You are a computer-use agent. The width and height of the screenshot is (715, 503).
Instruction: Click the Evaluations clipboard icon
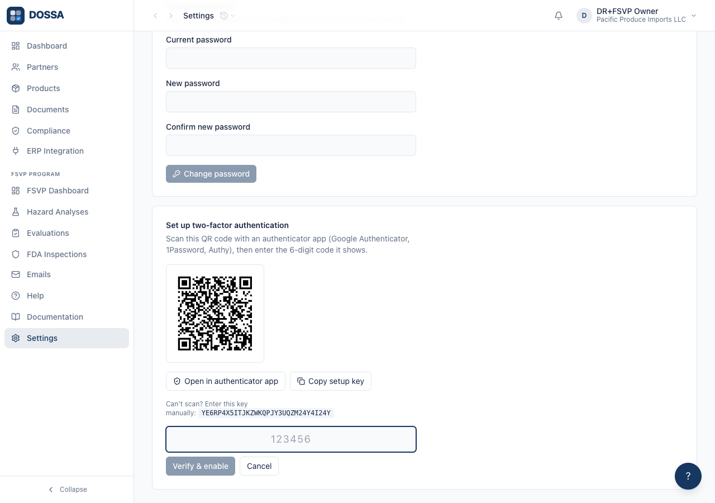16,233
